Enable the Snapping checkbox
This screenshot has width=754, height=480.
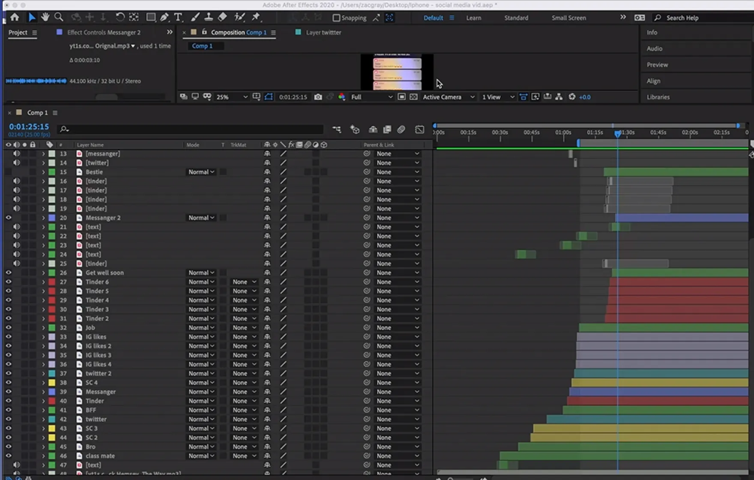pos(336,18)
